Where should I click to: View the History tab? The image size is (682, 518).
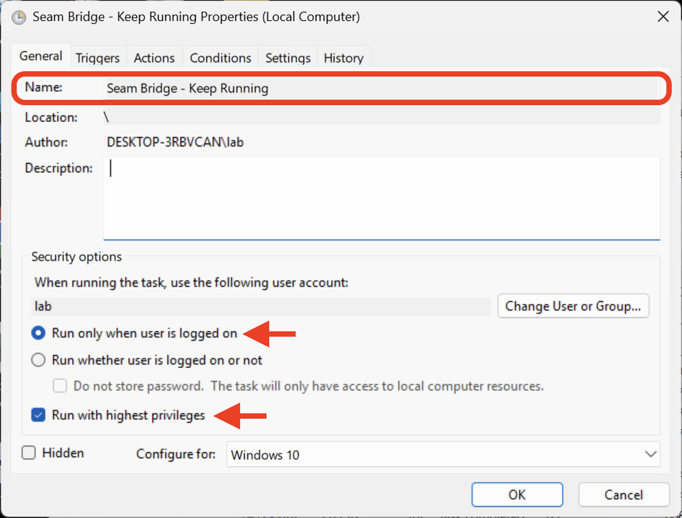pos(343,58)
